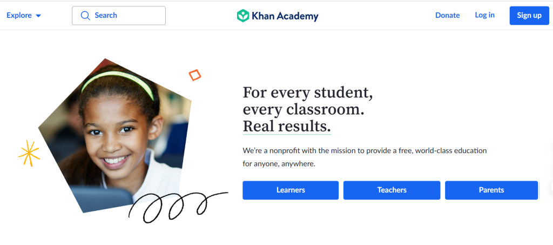The height and width of the screenshot is (245, 553).
Task: Click the black squiggle doodle under the photo
Action: (178, 207)
